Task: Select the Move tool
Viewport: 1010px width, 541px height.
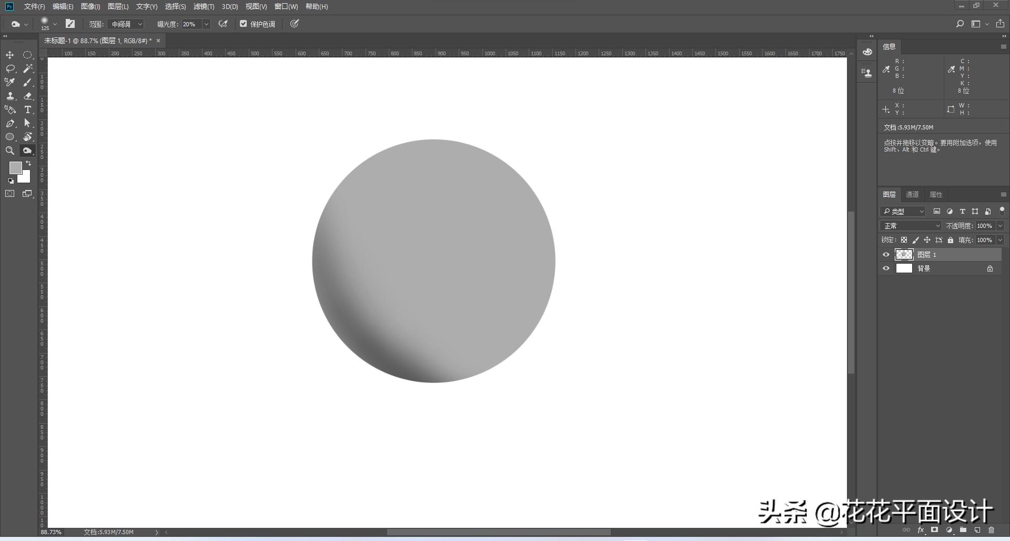Action: pos(9,55)
